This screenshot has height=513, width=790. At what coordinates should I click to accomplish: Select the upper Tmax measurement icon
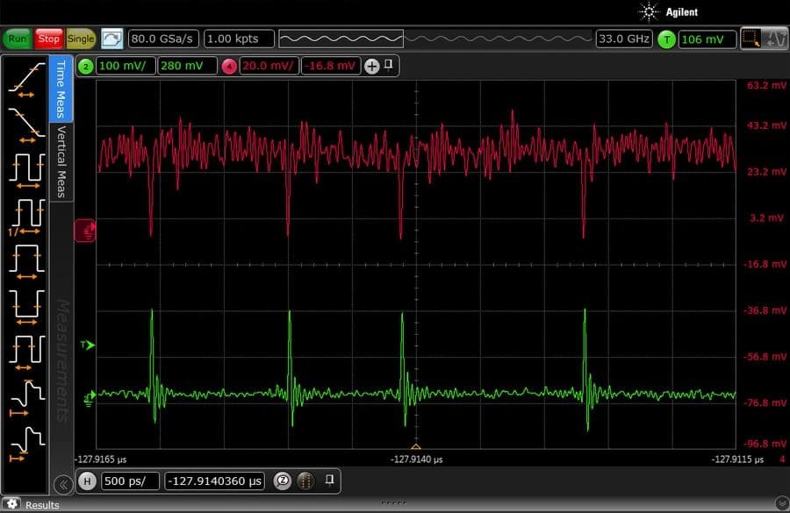(x=26, y=398)
